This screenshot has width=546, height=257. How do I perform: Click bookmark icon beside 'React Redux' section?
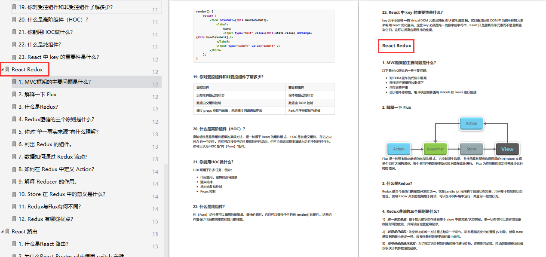(7, 69)
